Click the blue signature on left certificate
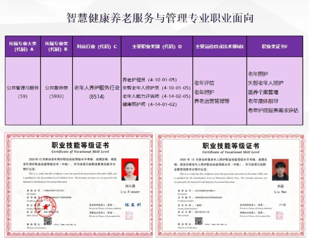Screen dimensions: 309x238 coord(133,205)
